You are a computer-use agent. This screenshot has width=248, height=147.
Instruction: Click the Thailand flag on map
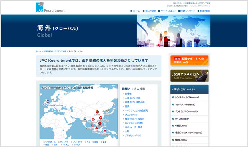[93, 120]
